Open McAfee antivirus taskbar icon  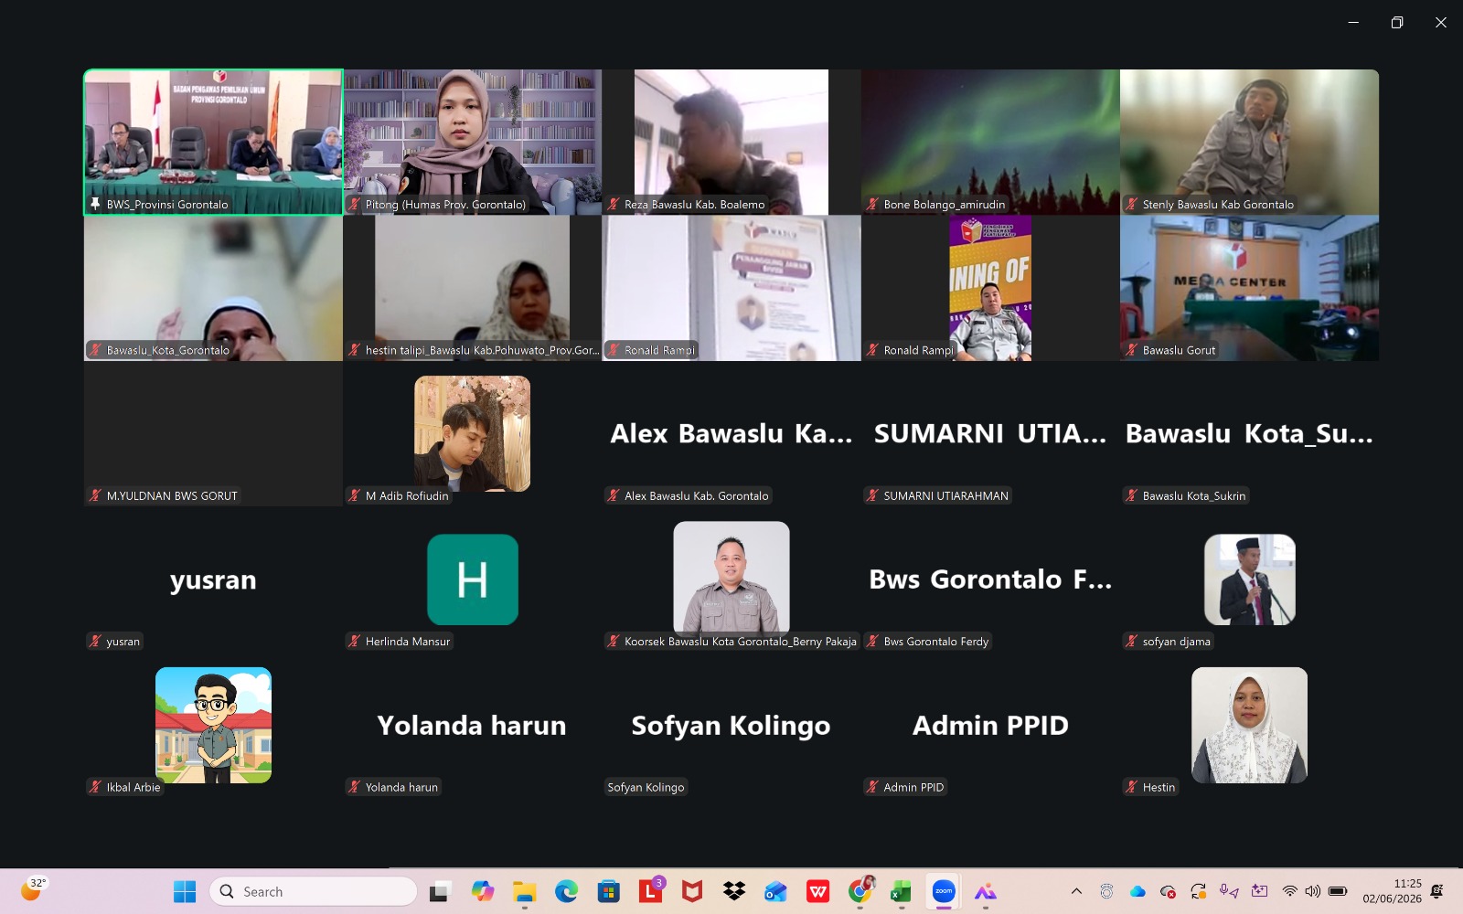pyautogui.click(x=692, y=891)
